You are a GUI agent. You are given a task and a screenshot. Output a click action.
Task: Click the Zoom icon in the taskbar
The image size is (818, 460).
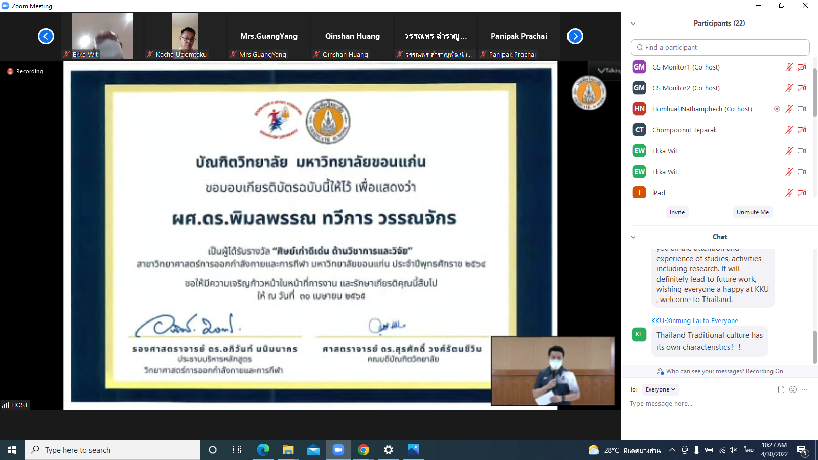338,450
